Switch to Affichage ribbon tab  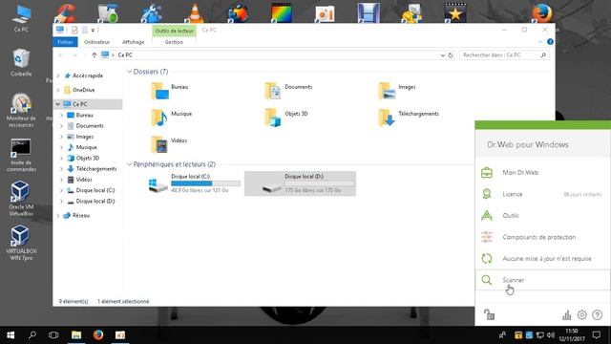(134, 42)
